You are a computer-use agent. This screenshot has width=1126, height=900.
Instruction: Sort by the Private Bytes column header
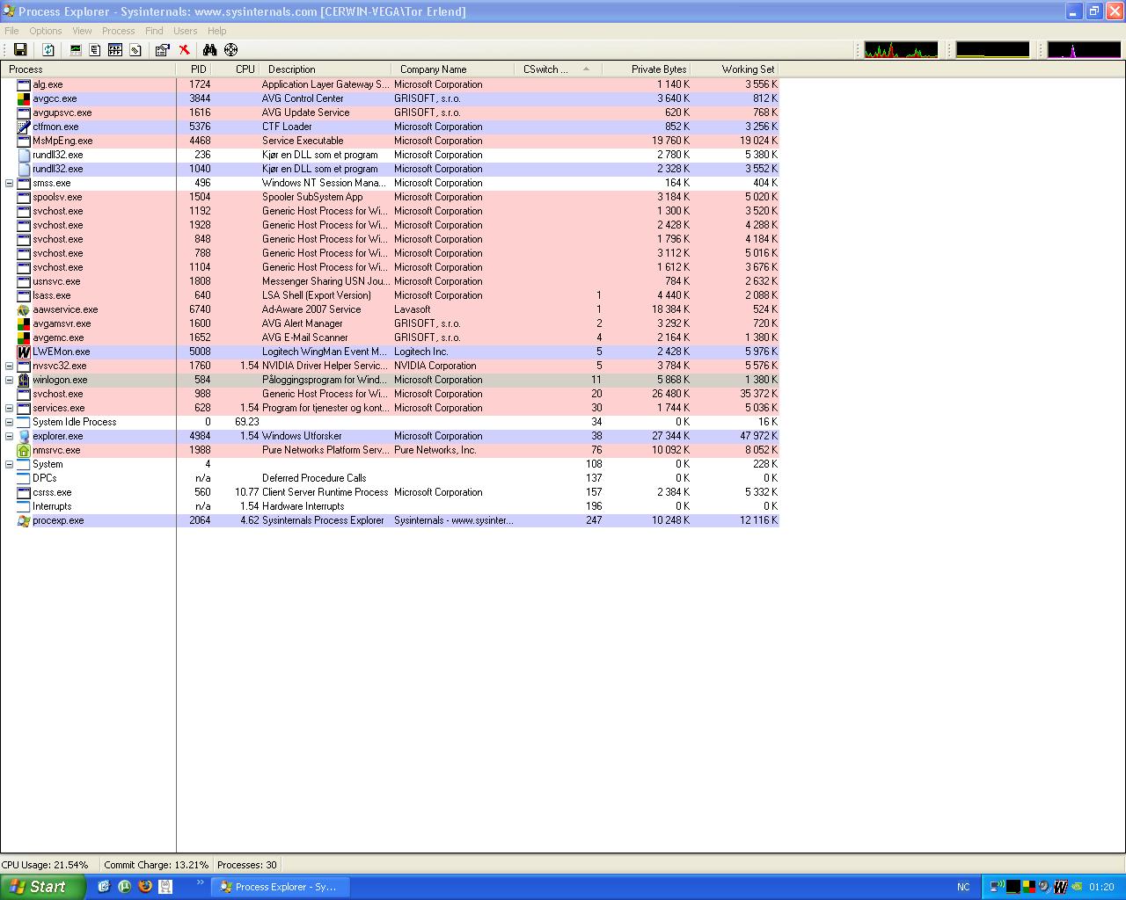[x=647, y=69]
